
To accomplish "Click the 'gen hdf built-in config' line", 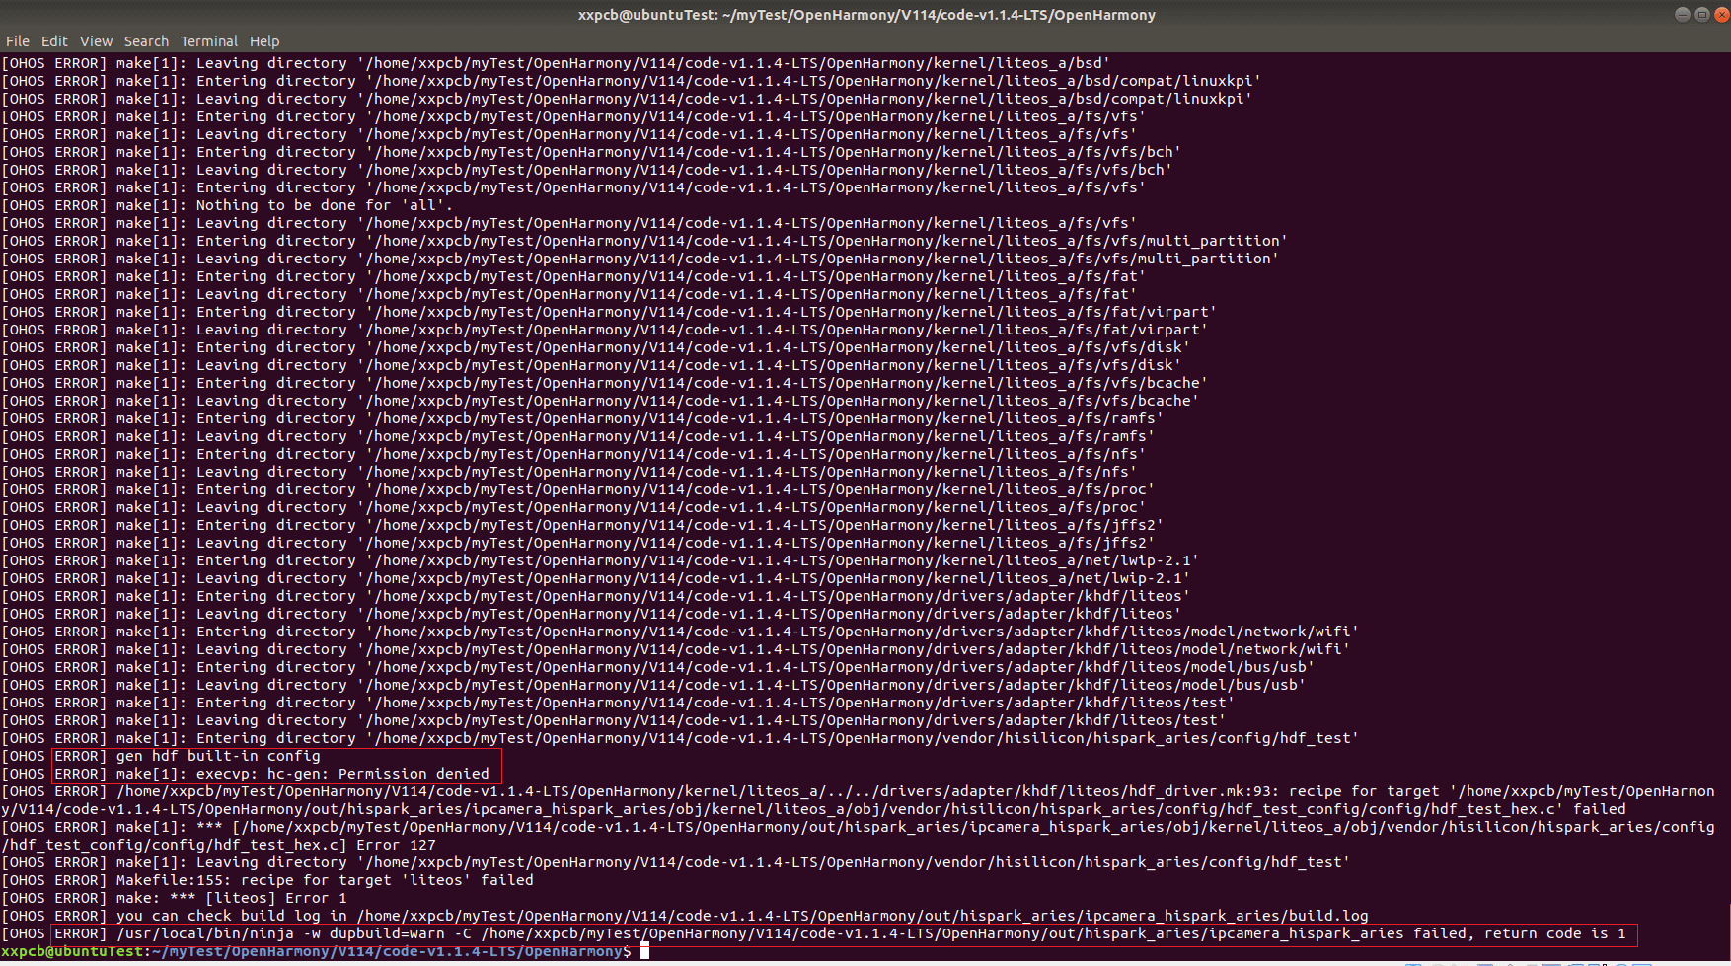I will (x=218, y=756).
